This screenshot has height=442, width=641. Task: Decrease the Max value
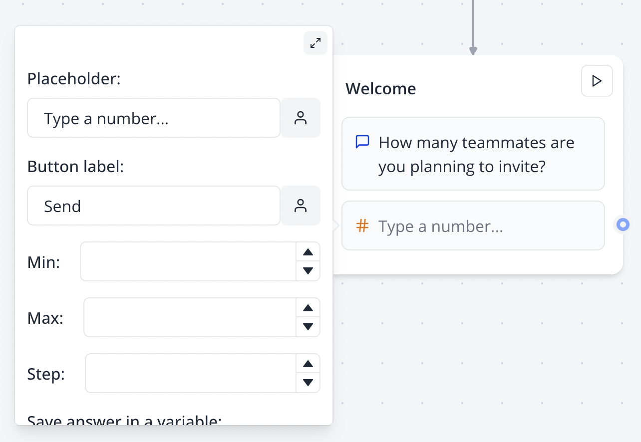308,327
